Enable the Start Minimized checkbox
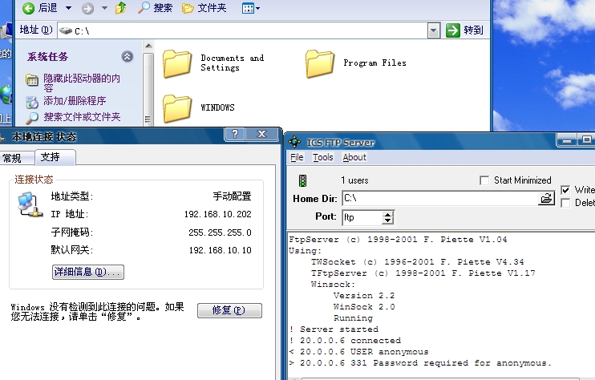Screen dimensions: 595x380 tap(484, 180)
